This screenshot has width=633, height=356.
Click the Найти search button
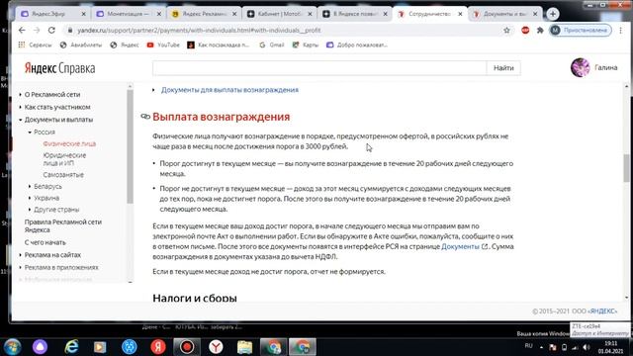pyautogui.click(x=503, y=68)
